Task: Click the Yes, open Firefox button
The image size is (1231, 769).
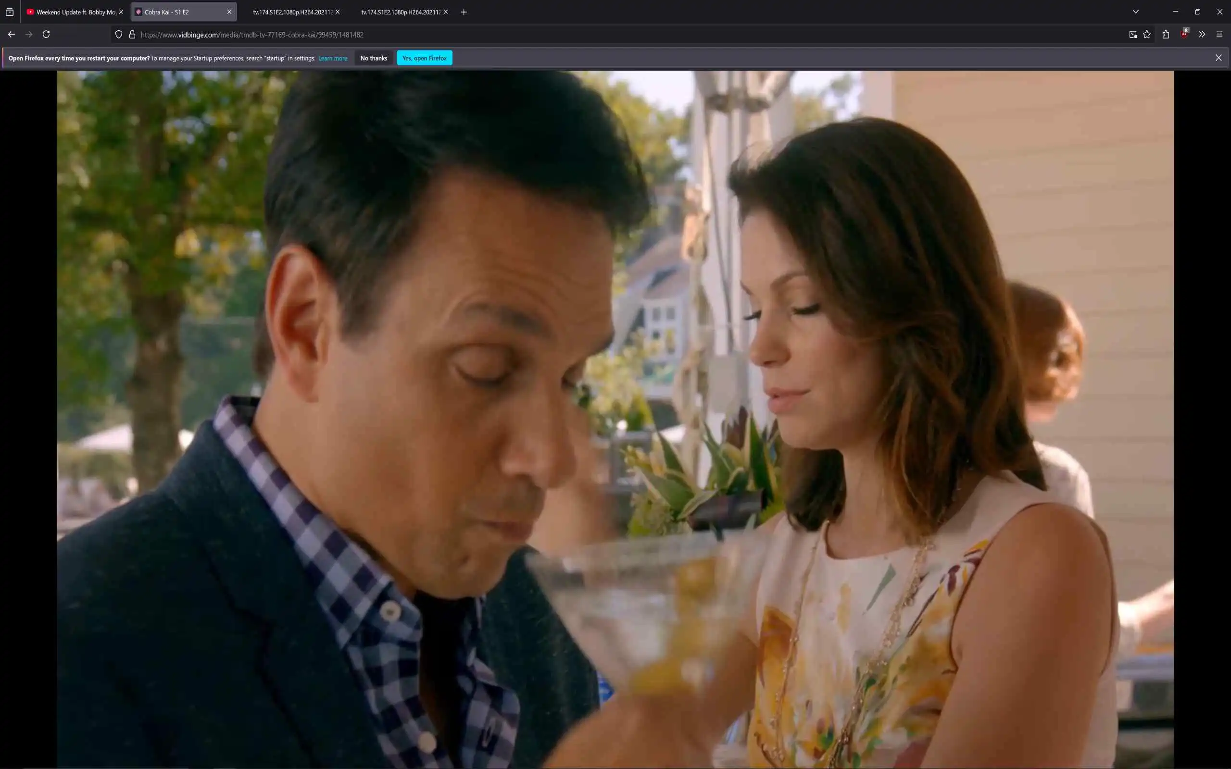Action: [x=424, y=58]
